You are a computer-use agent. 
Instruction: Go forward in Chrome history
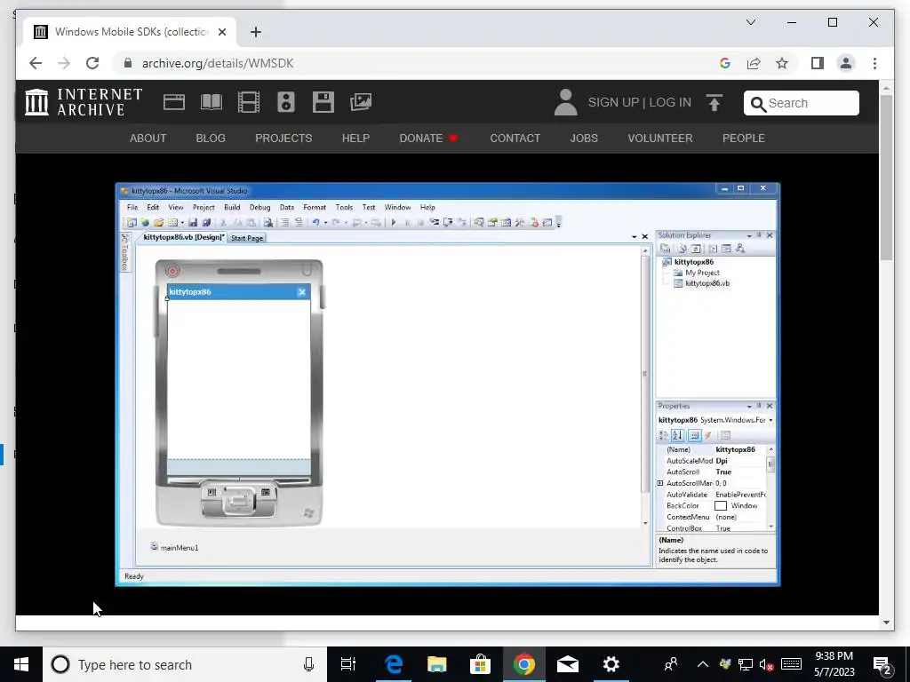point(64,63)
